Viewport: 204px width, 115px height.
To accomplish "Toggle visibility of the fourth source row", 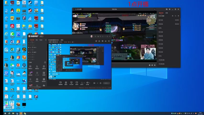I will point(29,50).
